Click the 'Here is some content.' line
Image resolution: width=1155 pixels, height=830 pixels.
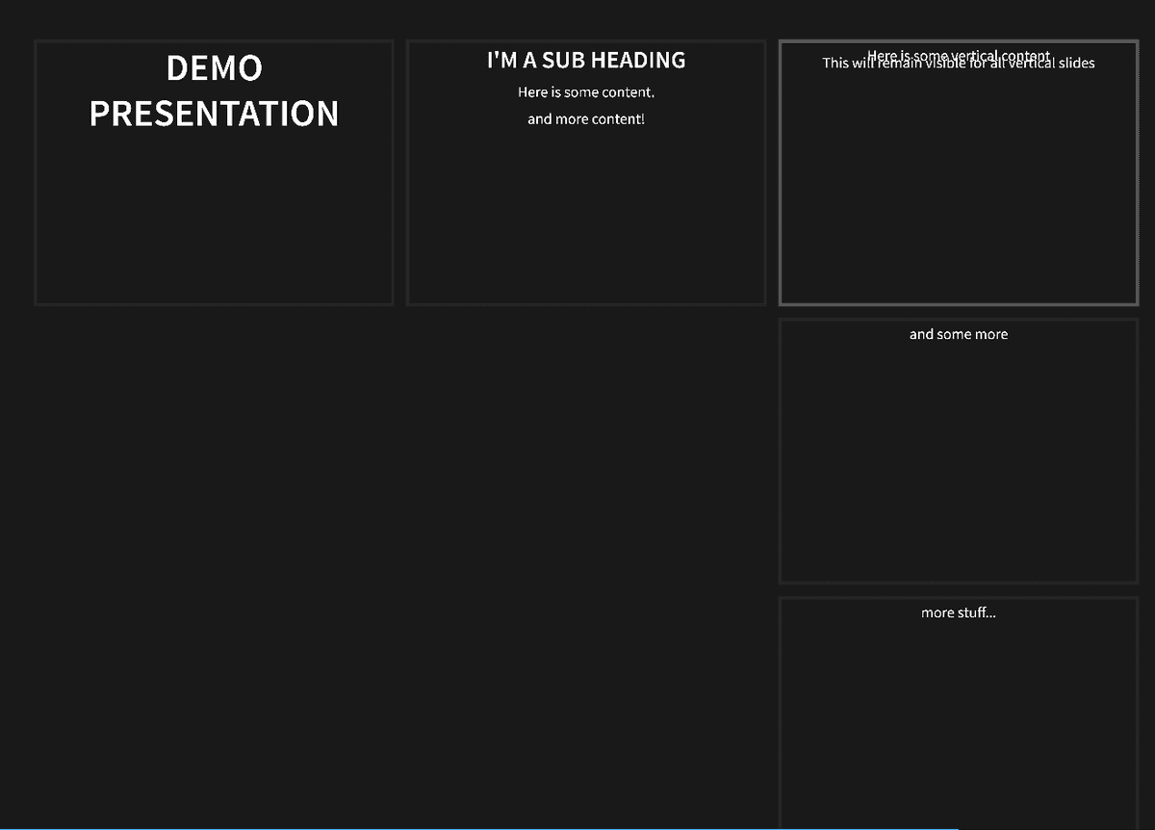[586, 92]
